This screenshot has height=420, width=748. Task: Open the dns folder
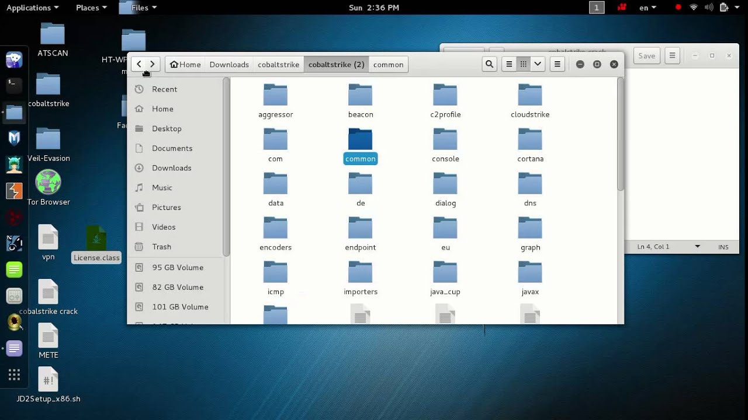(530, 190)
